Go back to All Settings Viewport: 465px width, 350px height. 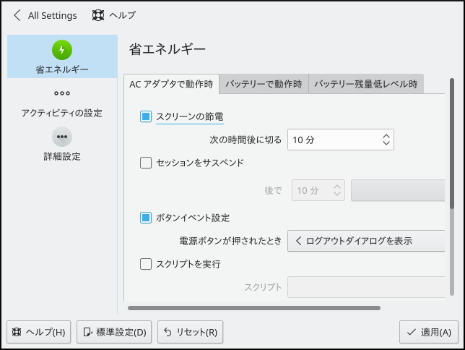[x=45, y=15]
